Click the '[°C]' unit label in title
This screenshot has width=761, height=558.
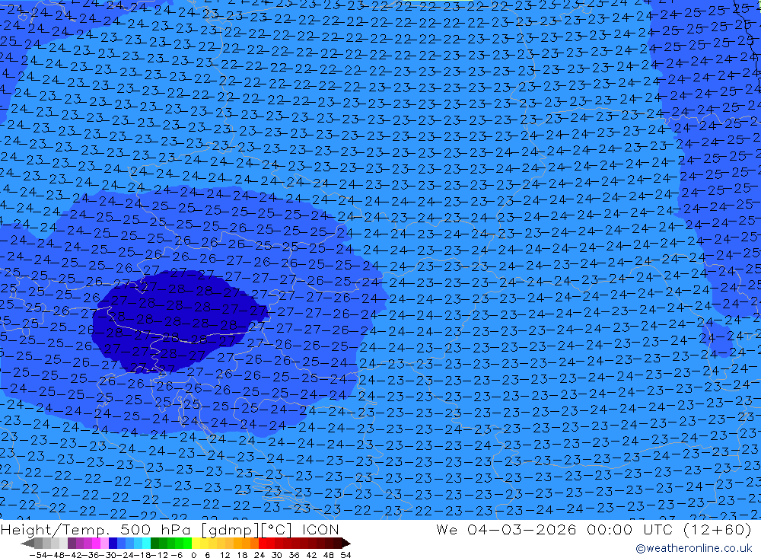point(277,529)
